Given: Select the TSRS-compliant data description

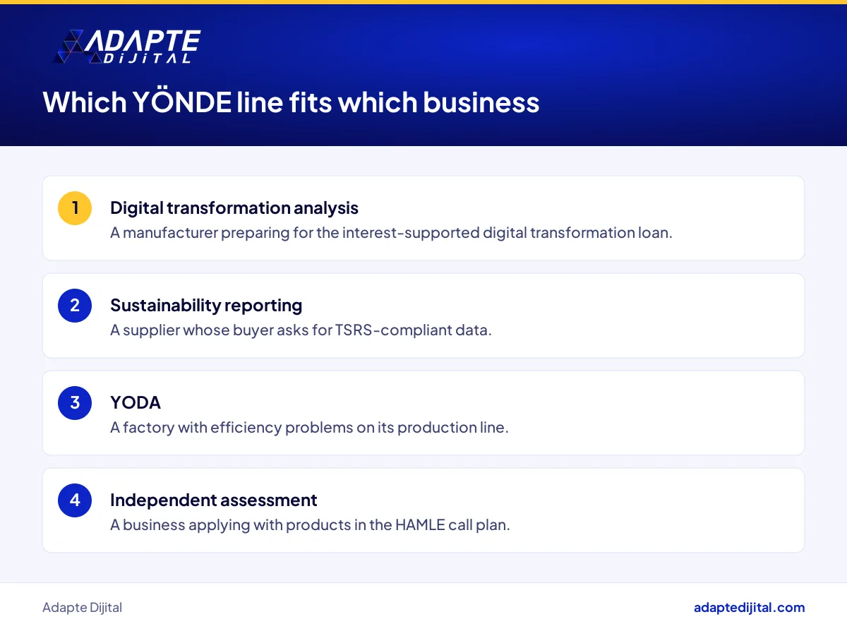Looking at the screenshot, I should 301,330.
